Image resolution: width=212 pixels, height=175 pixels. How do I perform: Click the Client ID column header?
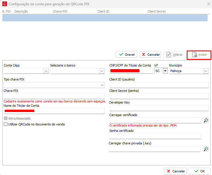tap(103, 11)
